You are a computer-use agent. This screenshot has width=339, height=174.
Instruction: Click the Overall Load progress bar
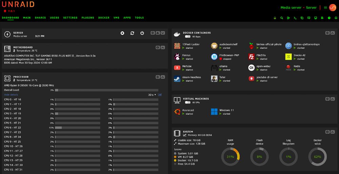106,90
